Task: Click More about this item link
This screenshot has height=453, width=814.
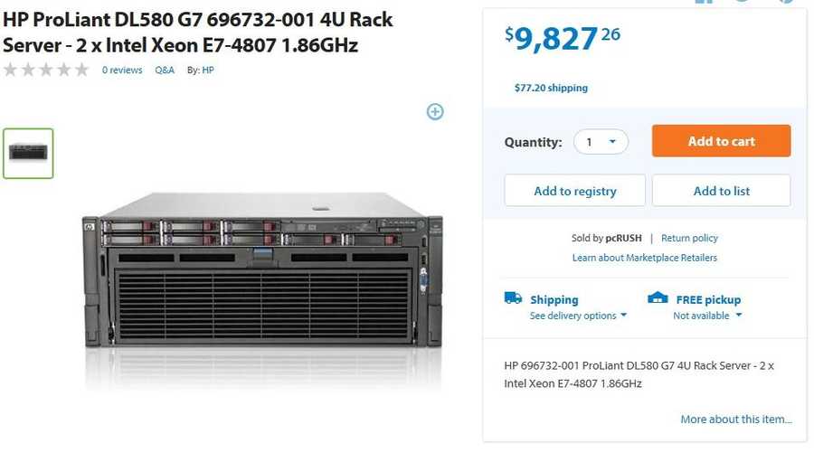Action: click(736, 420)
